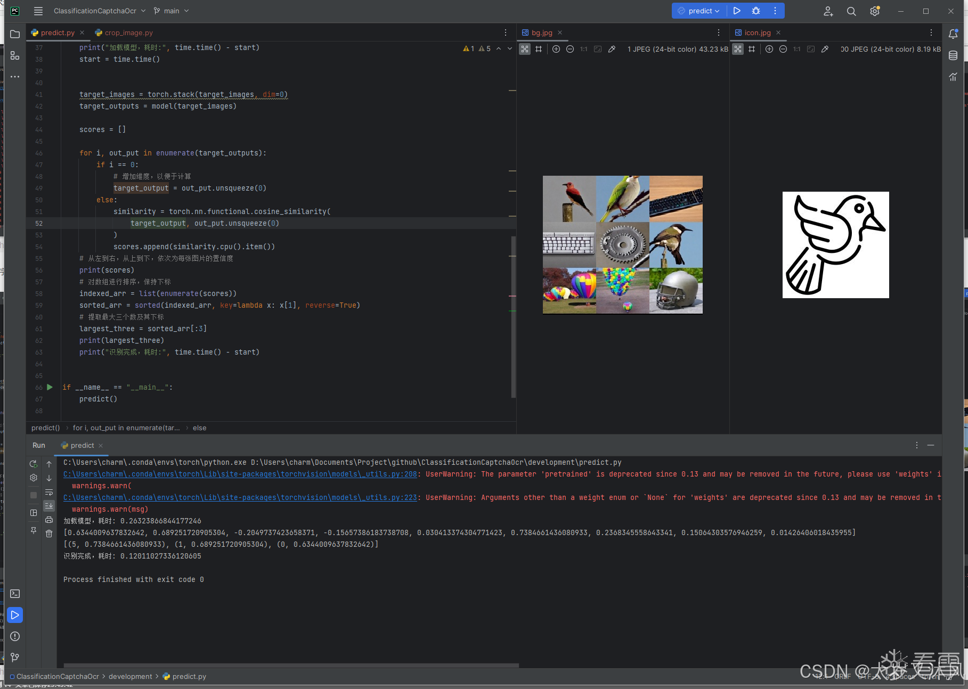The width and height of the screenshot is (968, 689).
Task: Zoom in on icon.jpg image
Action: [769, 49]
